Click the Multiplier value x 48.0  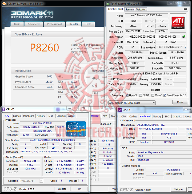(x=30, y=165)
